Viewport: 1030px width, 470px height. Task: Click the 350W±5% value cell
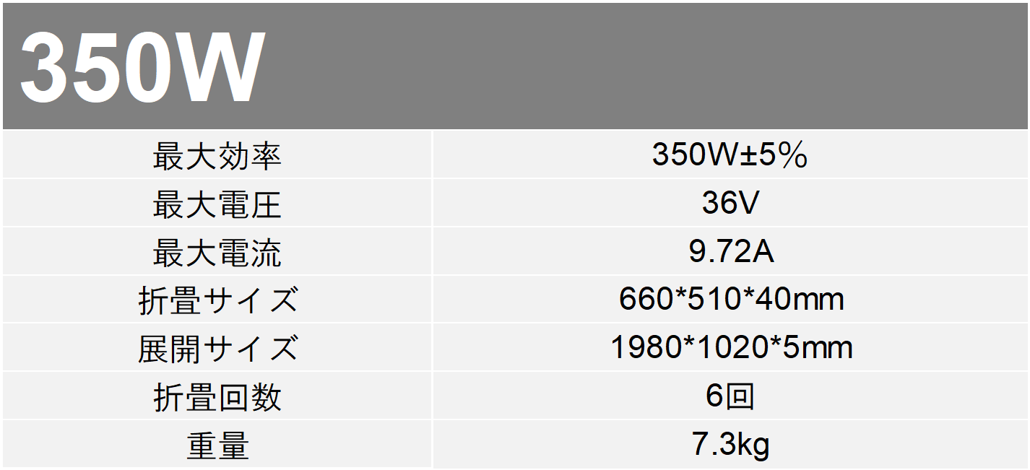(x=730, y=155)
